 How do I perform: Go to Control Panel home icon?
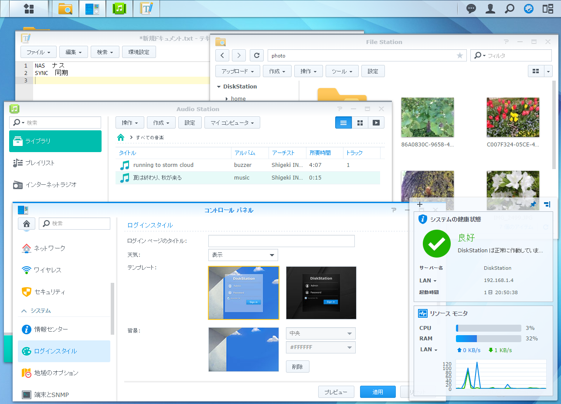27,224
